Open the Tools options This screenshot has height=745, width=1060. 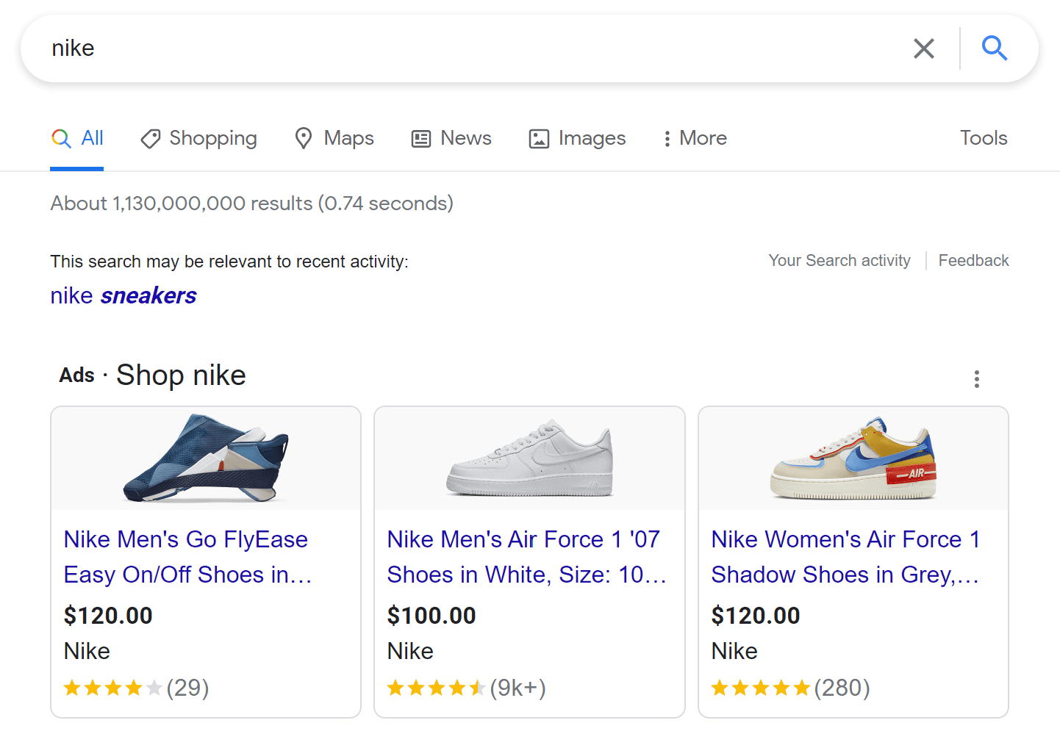pos(984,138)
